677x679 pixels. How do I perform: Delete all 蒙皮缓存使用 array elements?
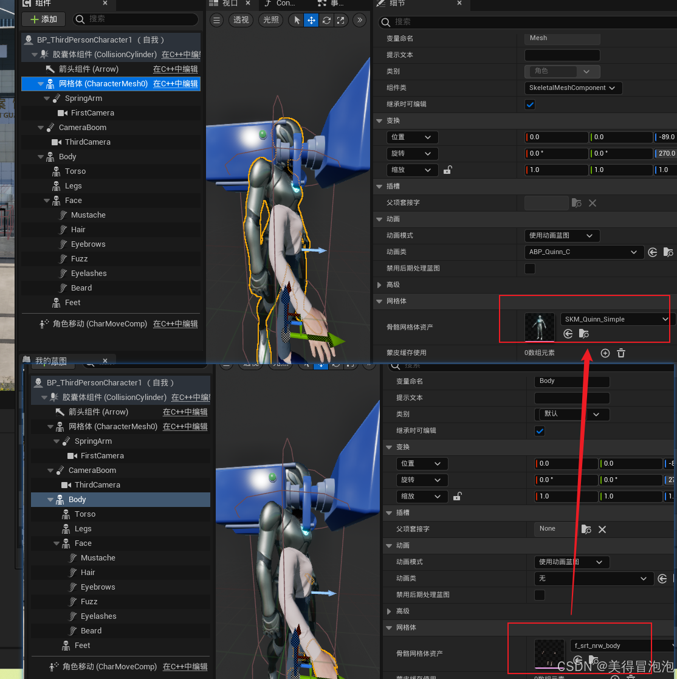pyautogui.click(x=620, y=353)
